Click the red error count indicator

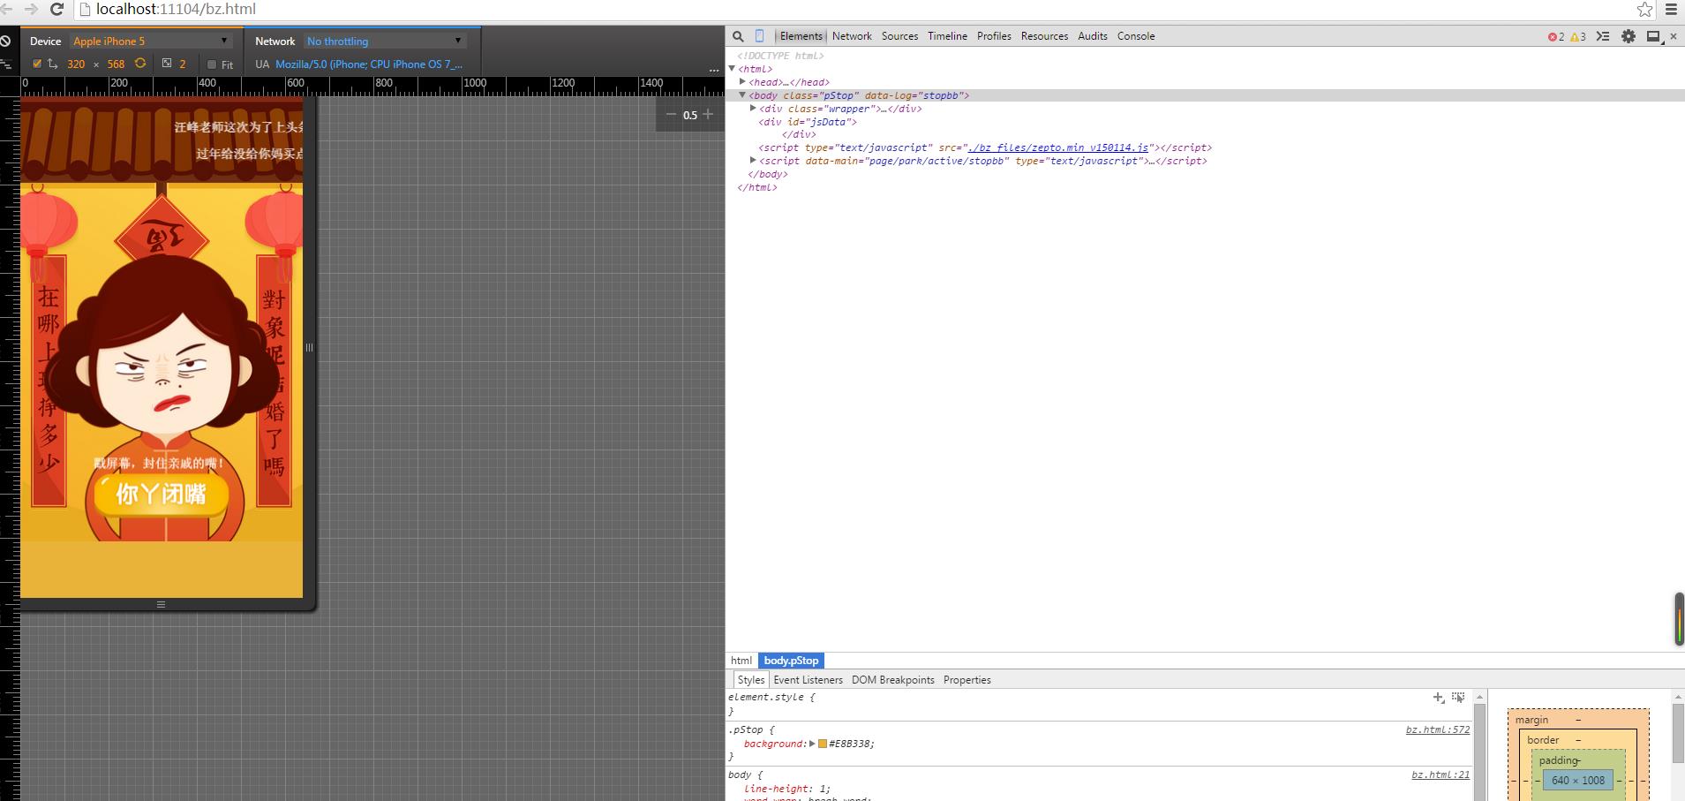click(x=1555, y=36)
